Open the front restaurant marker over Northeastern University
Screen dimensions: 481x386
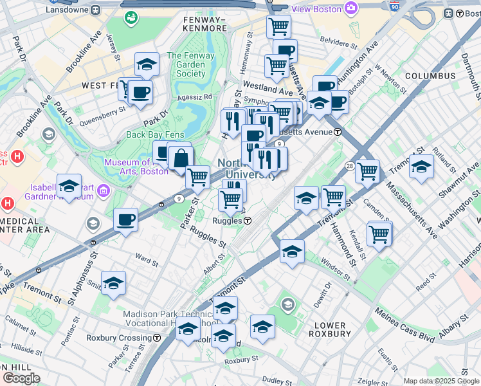click(266, 160)
